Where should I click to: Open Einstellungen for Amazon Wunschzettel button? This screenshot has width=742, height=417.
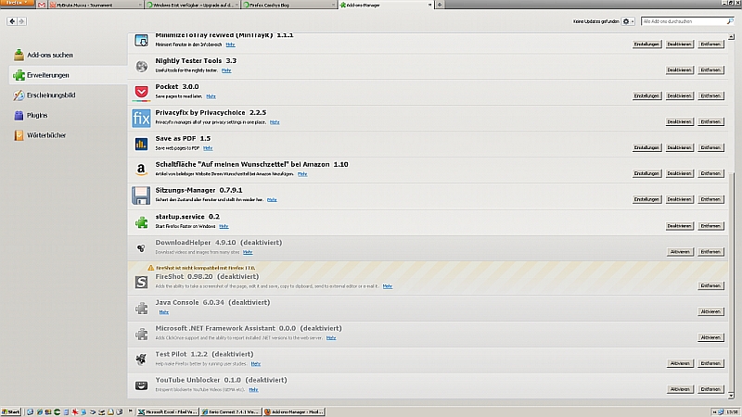pyautogui.click(x=646, y=173)
